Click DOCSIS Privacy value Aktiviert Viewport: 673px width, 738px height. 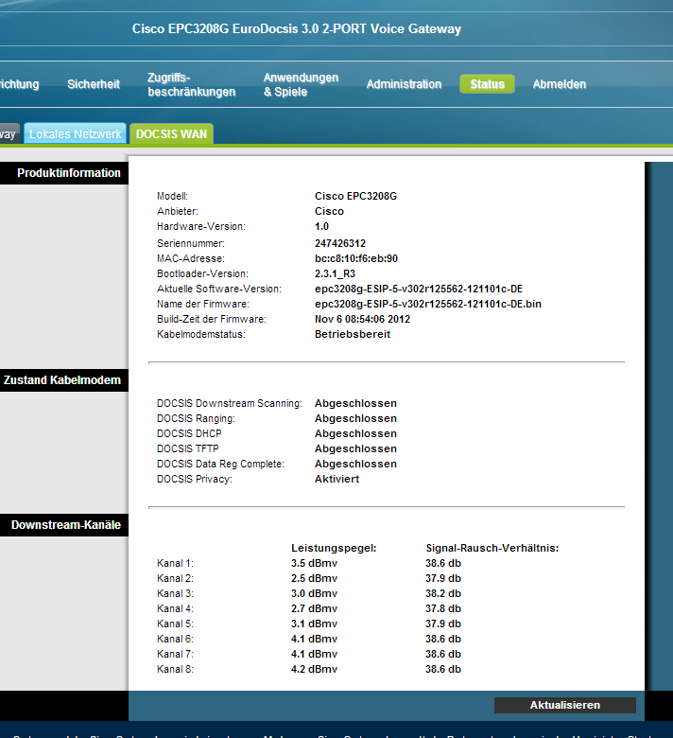point(336,479)
